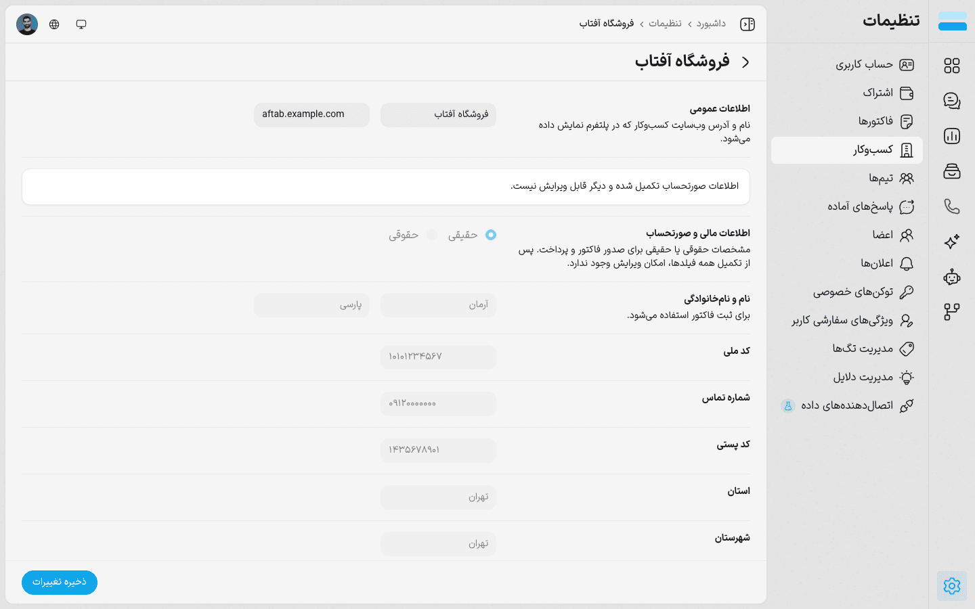Click the aftab.example.com website field
The height and width of the screenshot is (609, 975).
(311, 115)
